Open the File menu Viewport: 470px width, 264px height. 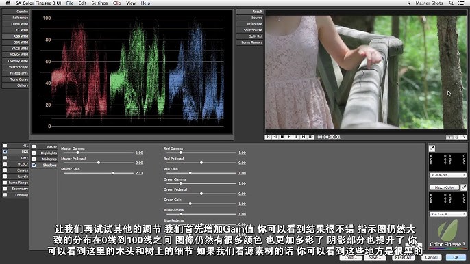70,3
